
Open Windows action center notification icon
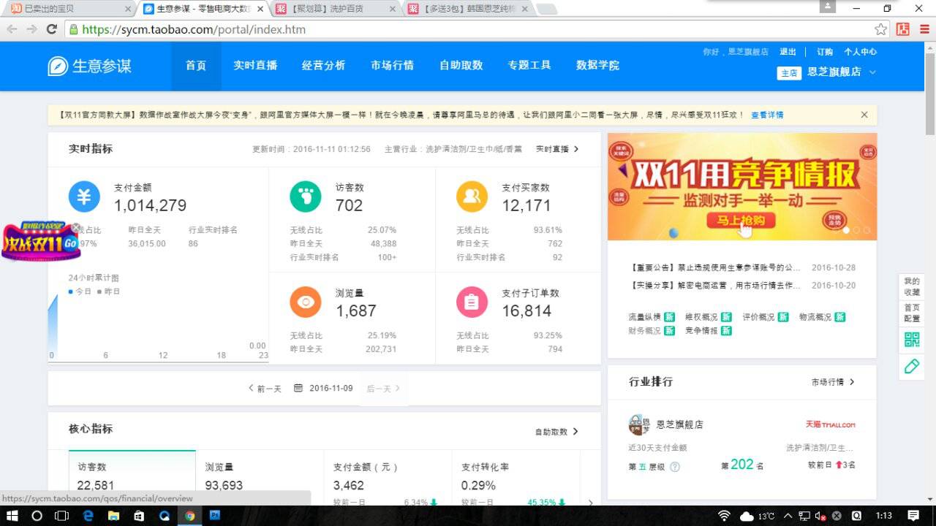pos(913,516)
